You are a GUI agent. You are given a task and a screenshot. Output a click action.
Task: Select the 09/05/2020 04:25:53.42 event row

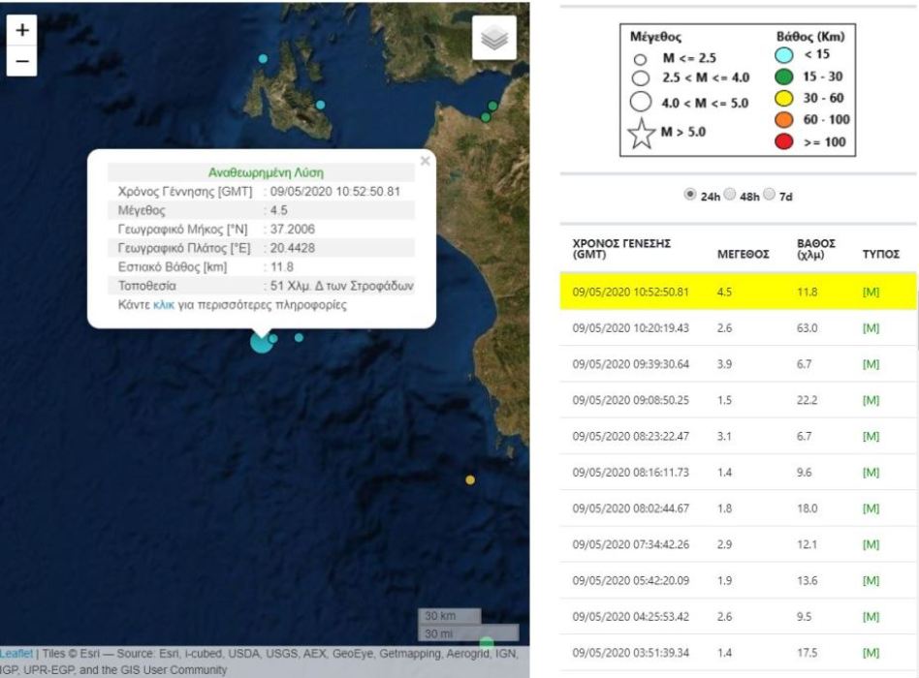pos(738,617)
